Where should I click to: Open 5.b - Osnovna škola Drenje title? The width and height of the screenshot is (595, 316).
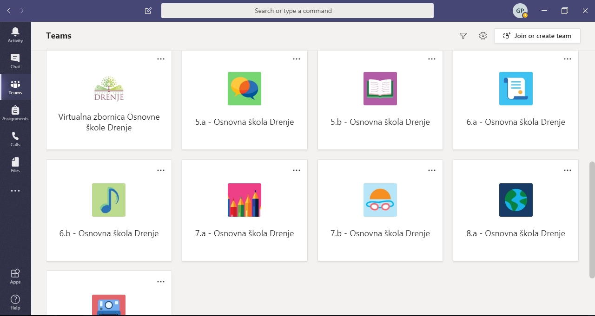tap(380, 122)
